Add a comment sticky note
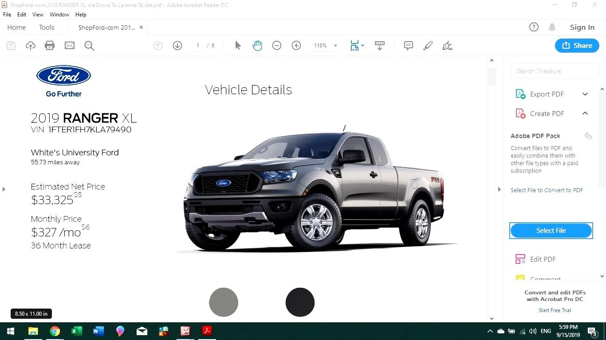Viewport: 606px width, 340px height. (x=409, y=46)
